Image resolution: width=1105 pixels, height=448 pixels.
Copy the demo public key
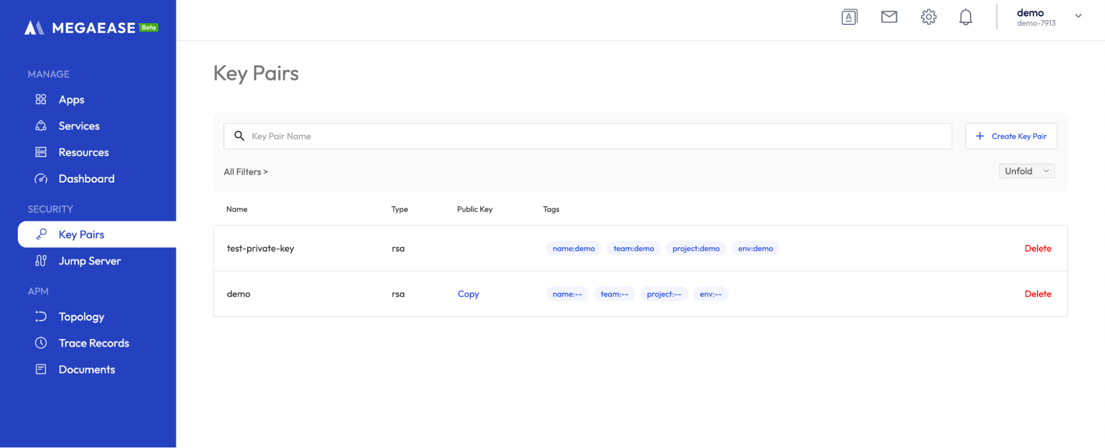(x=468, y=294)
